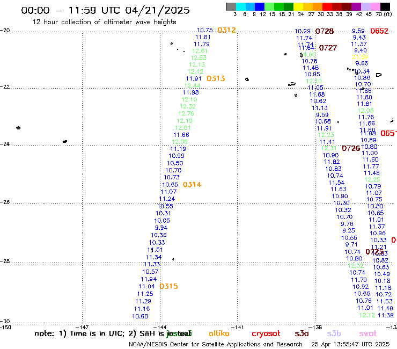The image size is (397, 349).
Task: Click the timestamp '25 Apr 13:55:47 UTC 2025'
Action: [350, 344]
